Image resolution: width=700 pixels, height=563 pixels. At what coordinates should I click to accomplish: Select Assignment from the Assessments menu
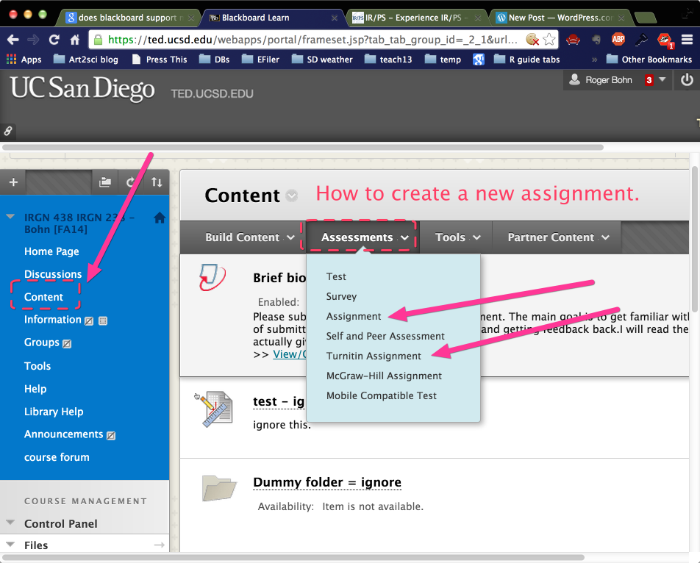(x=354, y=316)
